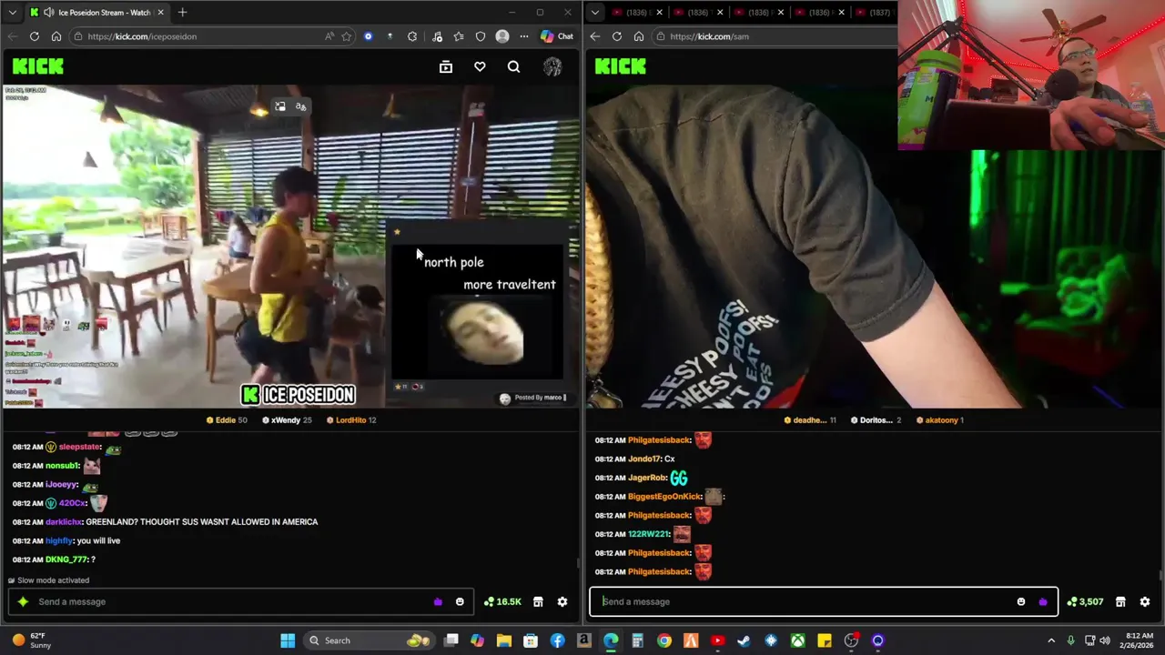Toggle chat visibility icon on Ice Poseidon video
Image resolution: width=1165 pixels, height=655 pixels.
pyautogui.click(x=301, y=106)
